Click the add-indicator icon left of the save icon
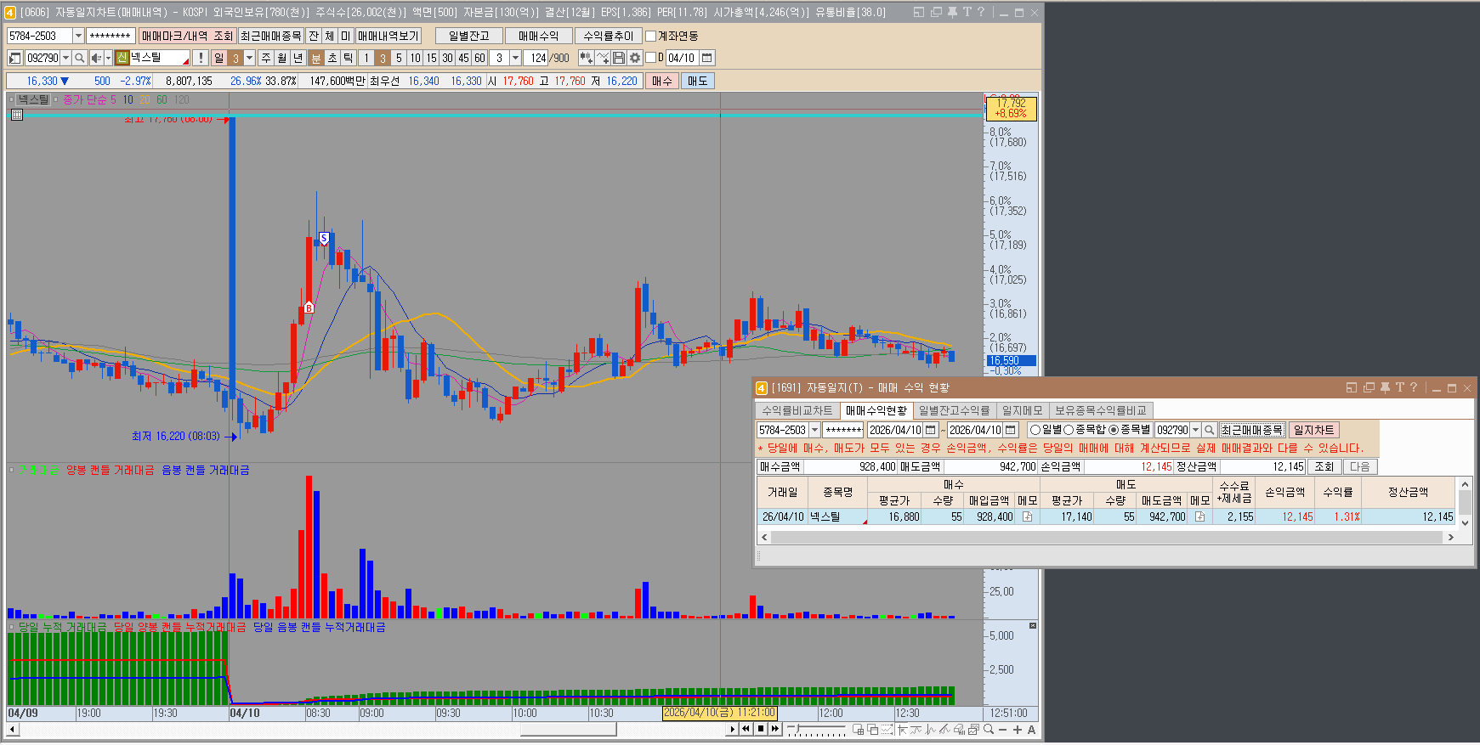1480x745 pixels. 603,58
